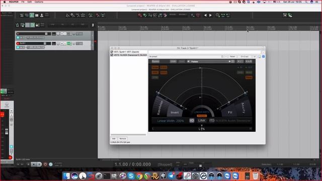Click the mixer channel volume fader
322x181 pixels.
(7, 132)
